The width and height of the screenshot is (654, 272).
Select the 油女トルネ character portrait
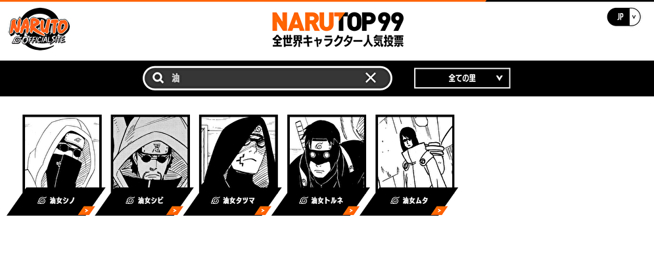[x=327, y=152]
